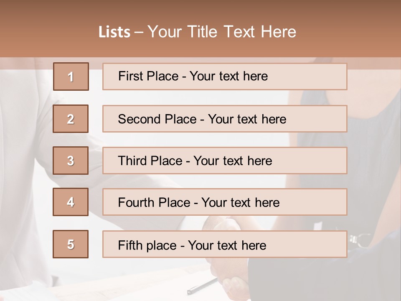The height and width of the screenshot is (301, 401).
Task: Select the Fourth Place text box
Action: tap(225, 202)
